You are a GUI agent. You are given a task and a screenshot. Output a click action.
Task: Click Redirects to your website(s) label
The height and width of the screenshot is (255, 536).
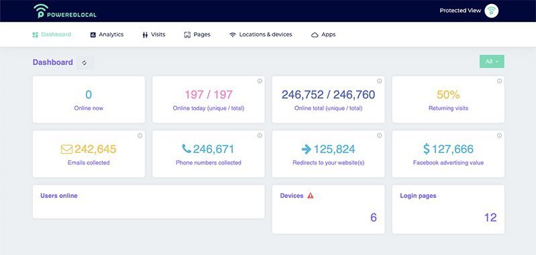[x=328, y=162]
